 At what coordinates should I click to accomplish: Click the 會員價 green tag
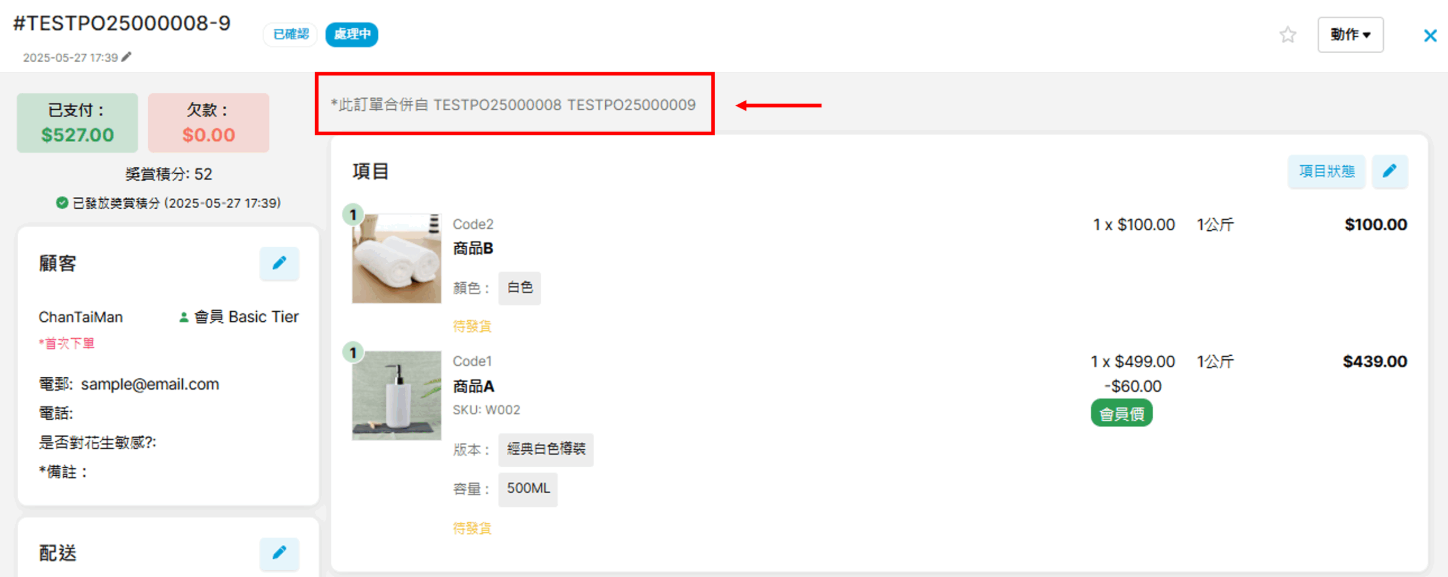[1121, 414]
